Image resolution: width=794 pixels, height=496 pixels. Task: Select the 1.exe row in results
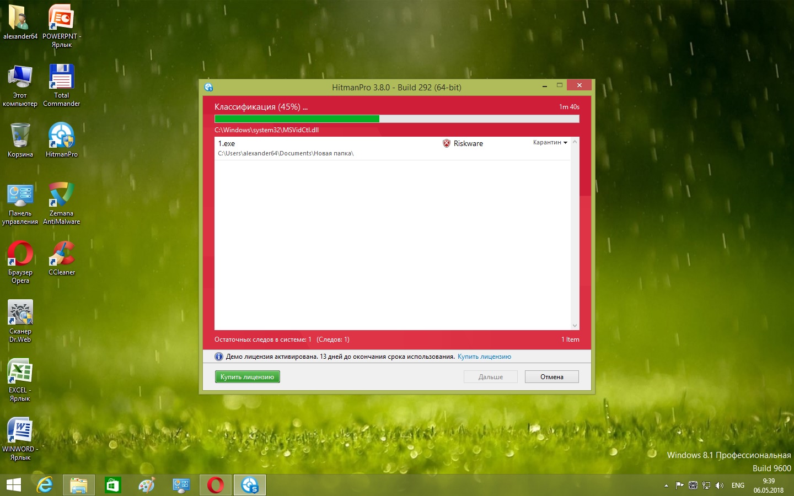[393, 148]
